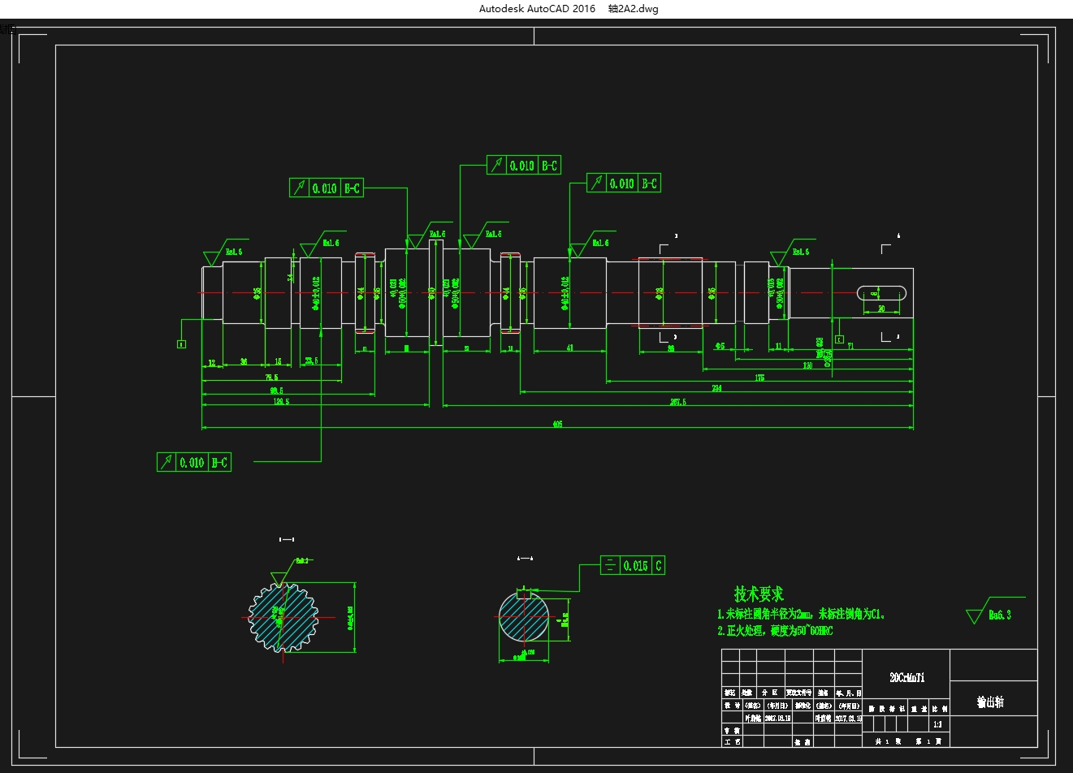
Task: Click the 1:1 scale value
Action: click(937, 724)
